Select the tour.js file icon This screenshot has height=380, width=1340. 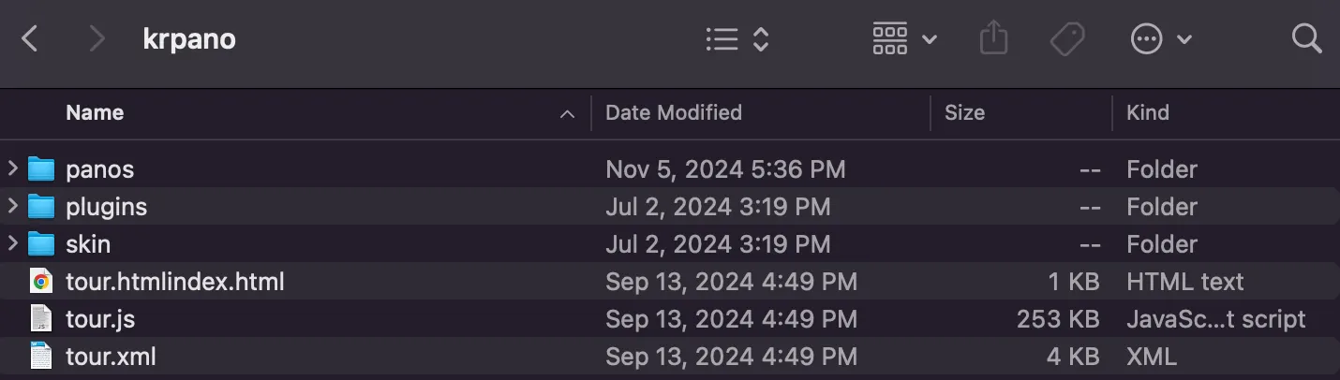coord(41,319)
